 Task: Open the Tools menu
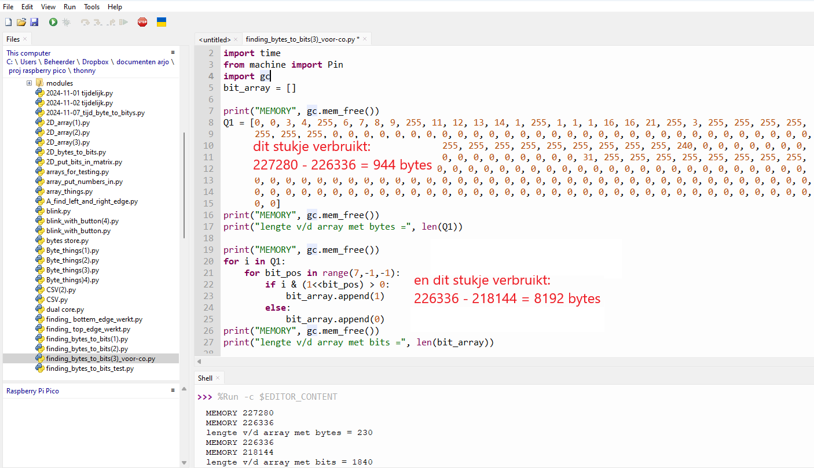91,7
